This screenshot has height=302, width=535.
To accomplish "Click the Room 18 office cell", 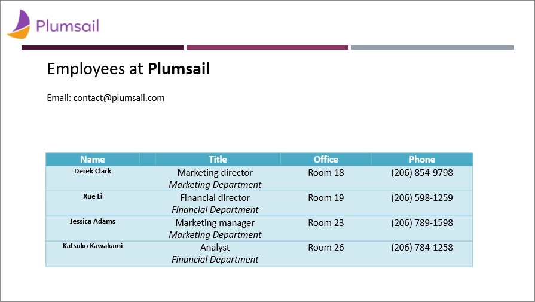I will click(x=326, y=178).
